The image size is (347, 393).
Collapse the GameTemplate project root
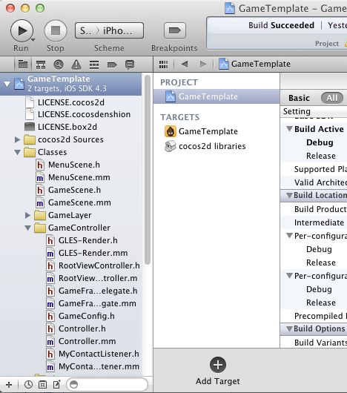[7, 85]
